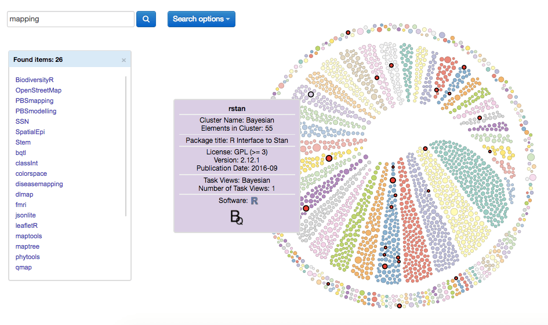Click the found items list scrollbar
This screenshot has height=325, width=548.
tap(126, 145)
